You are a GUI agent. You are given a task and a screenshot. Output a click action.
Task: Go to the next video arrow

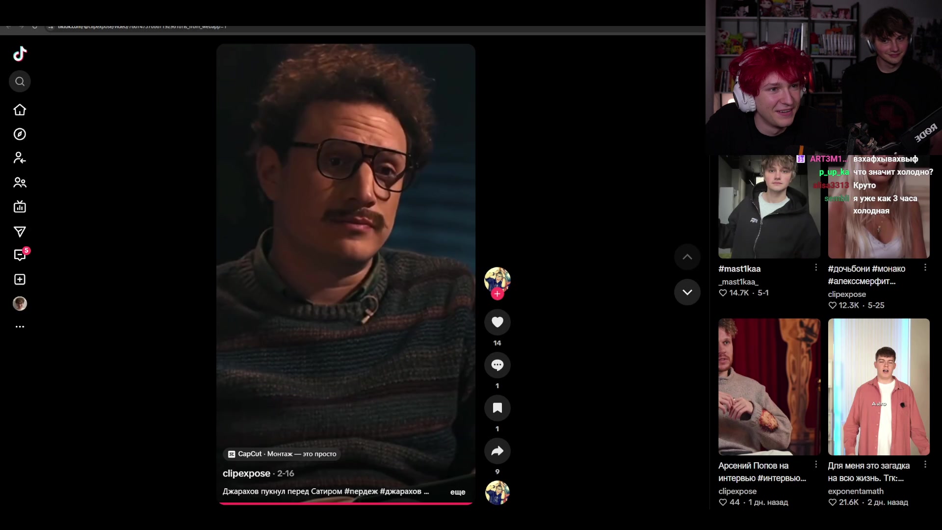(687, 292)
